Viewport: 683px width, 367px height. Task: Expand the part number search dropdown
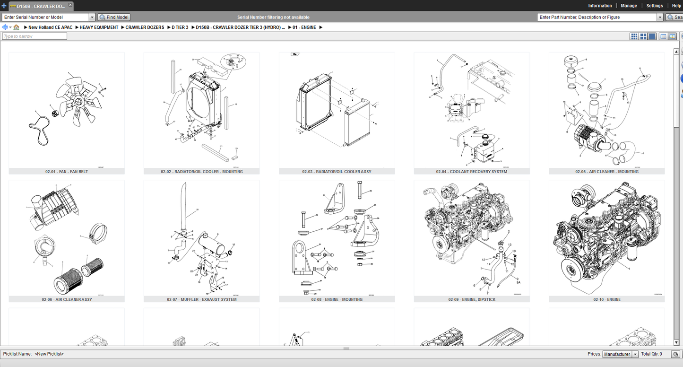[x=660, y=17]
